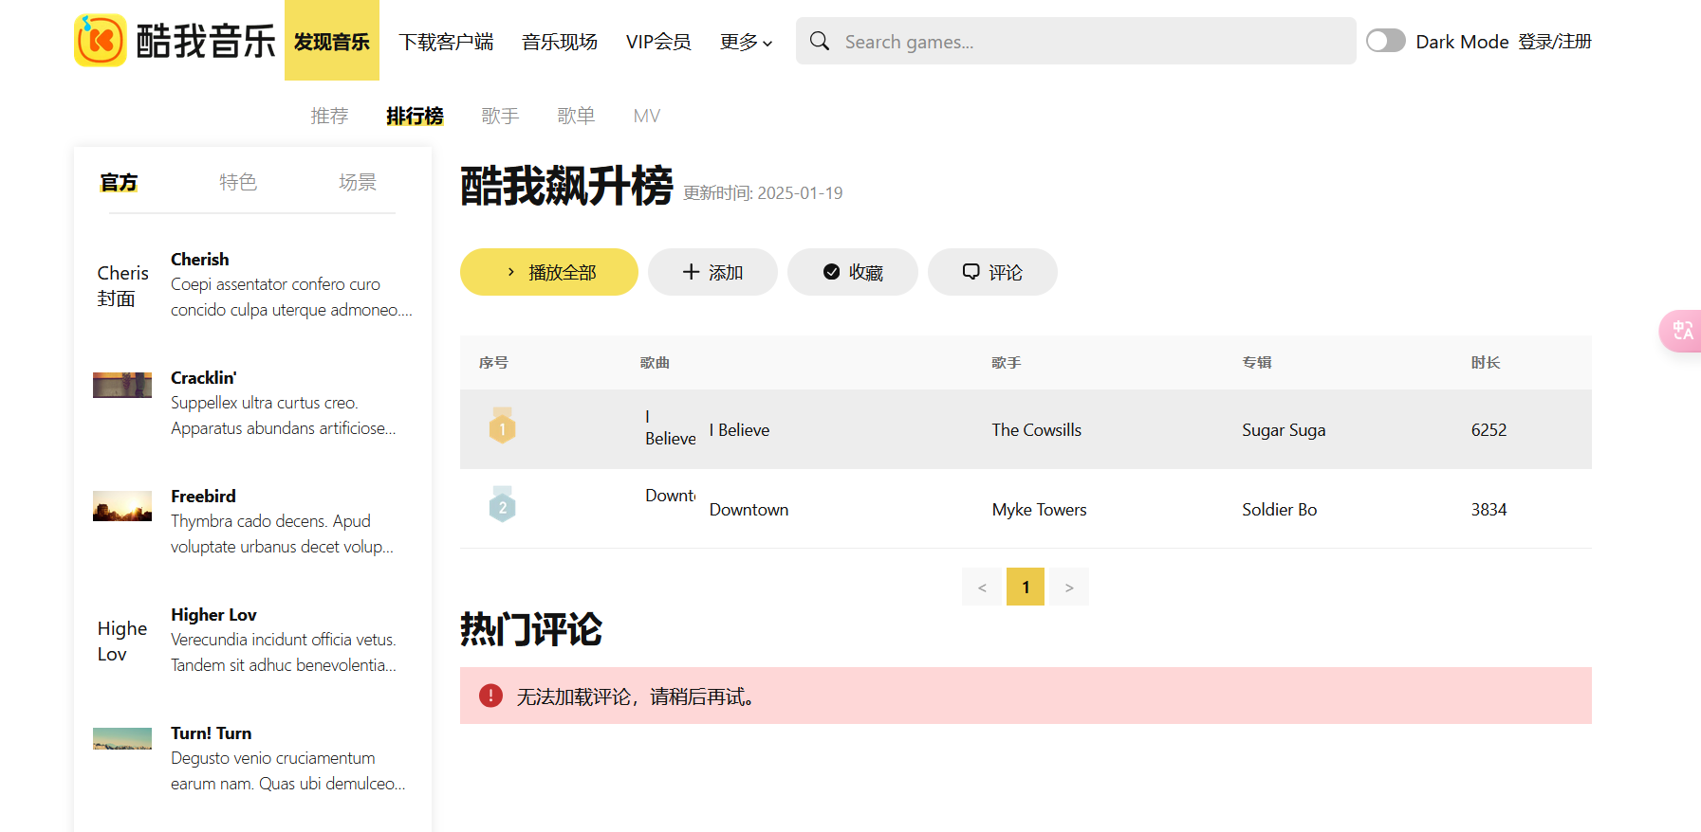Click the 播放全部 button

(549, 272)
